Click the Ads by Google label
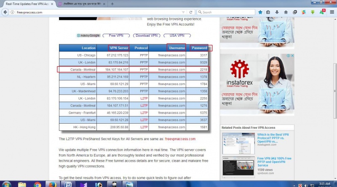The image size is (337, 187). click(x=88, y=35)
